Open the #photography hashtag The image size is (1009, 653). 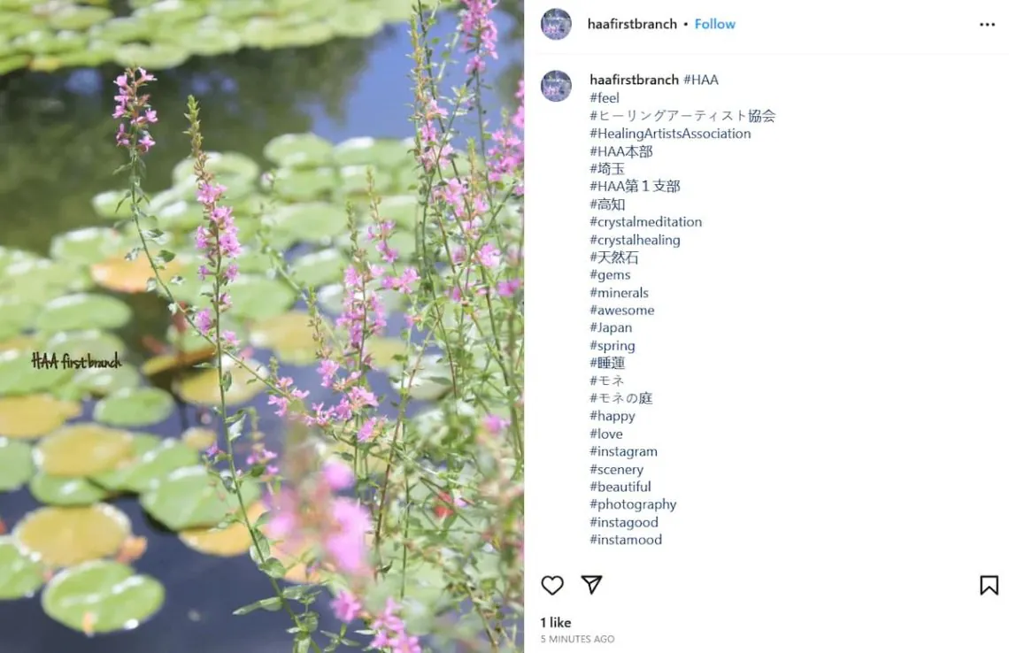[633, 504]
